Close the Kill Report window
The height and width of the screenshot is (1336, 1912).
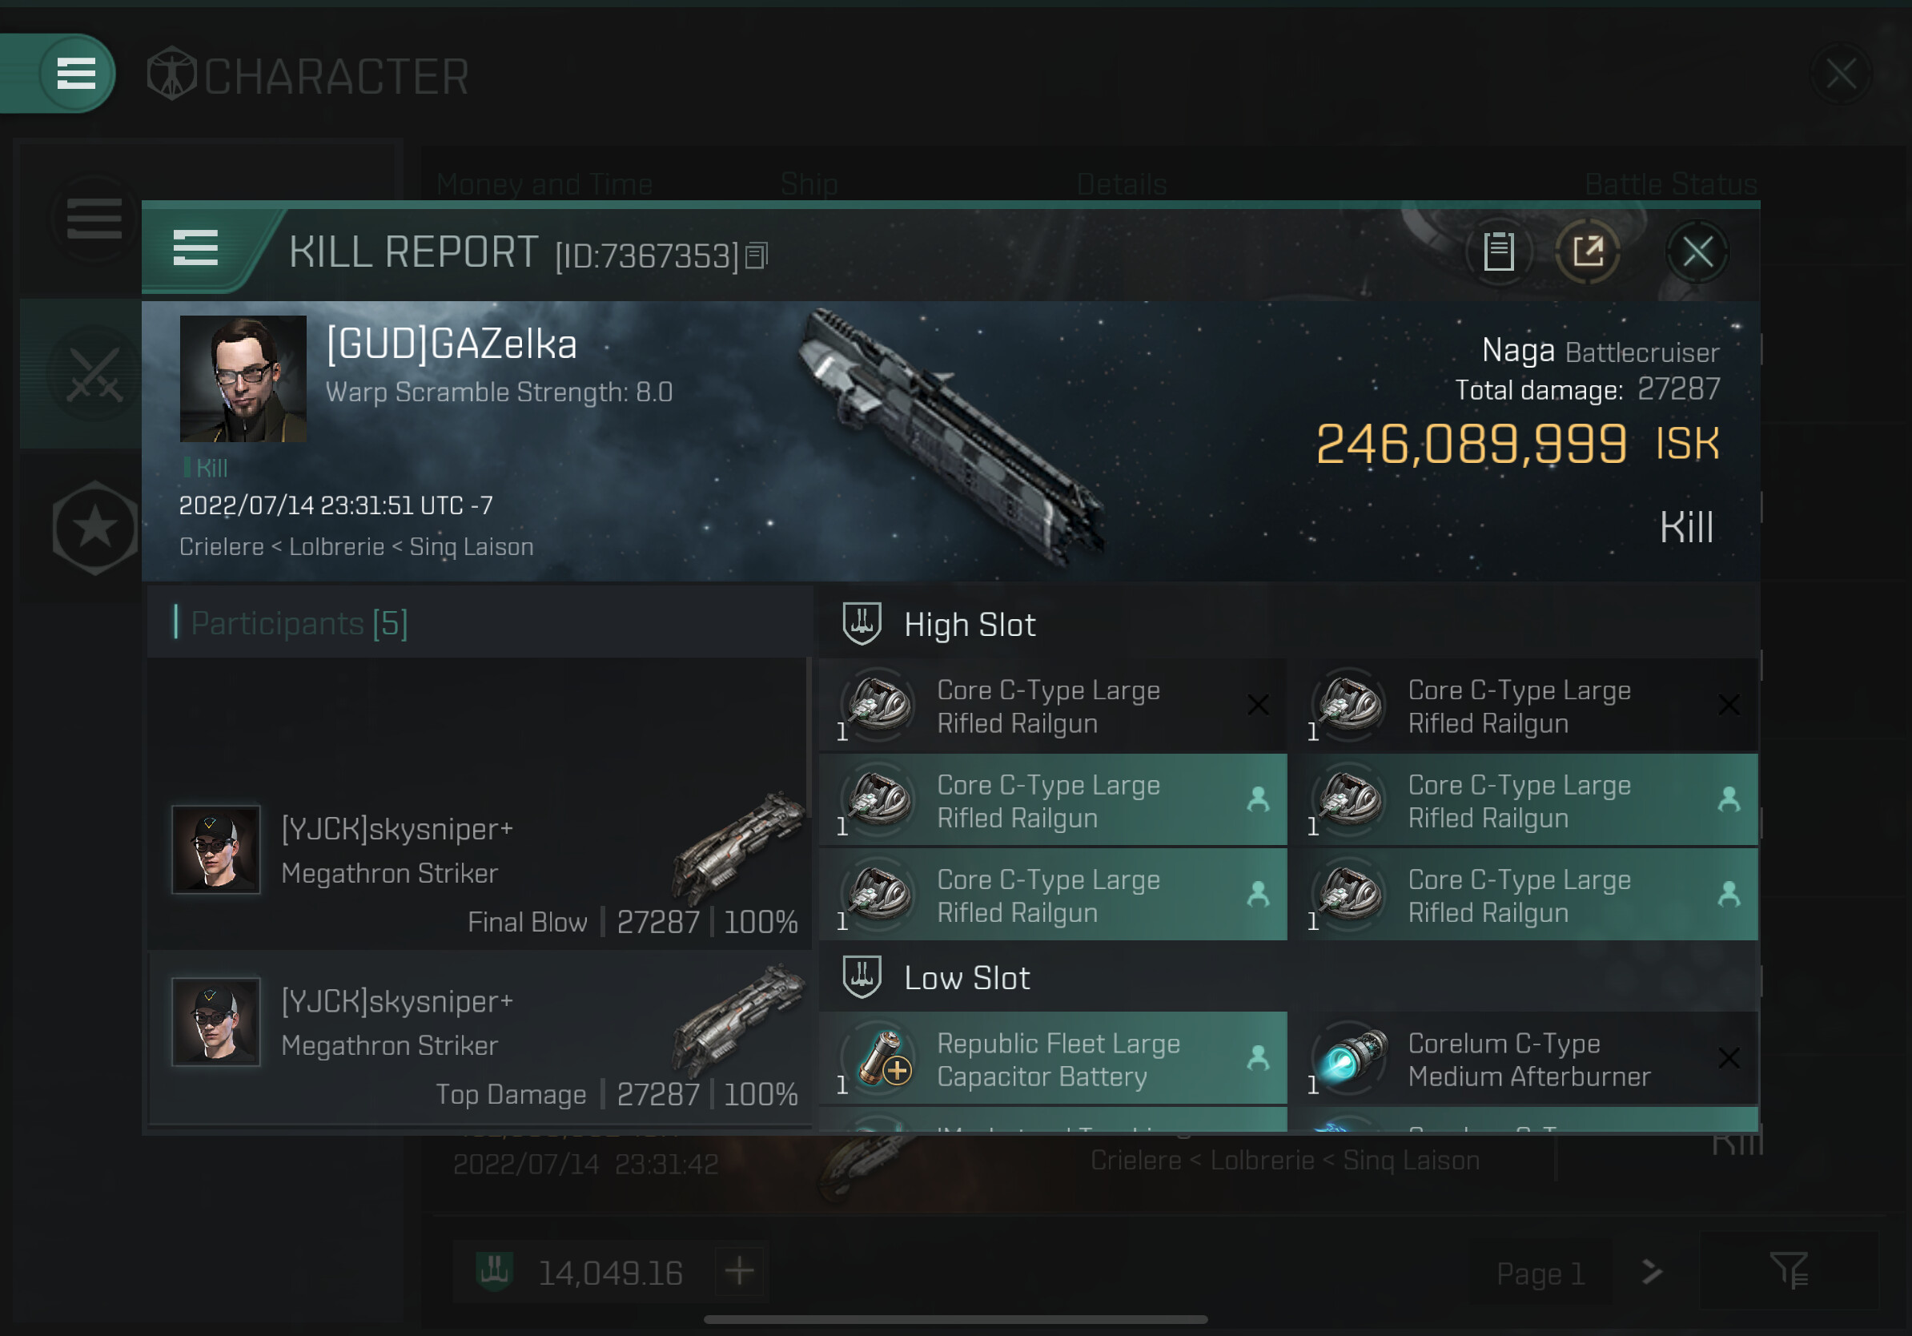[x=1697, y=251]
